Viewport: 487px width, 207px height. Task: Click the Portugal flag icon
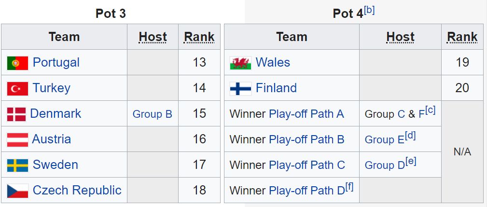[x=18, y=63]
